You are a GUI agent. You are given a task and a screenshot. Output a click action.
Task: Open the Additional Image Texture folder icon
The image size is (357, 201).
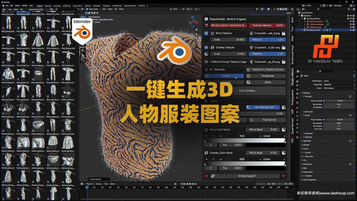[x=284, y=62]
